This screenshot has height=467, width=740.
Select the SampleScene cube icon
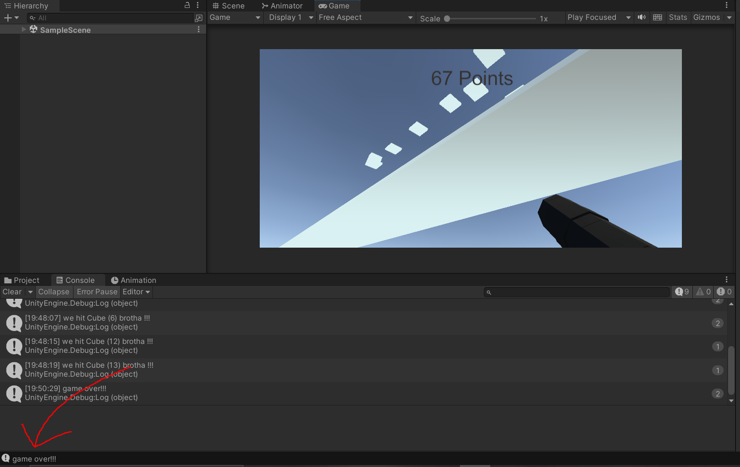pyautogui.click(x=33, y=29)
